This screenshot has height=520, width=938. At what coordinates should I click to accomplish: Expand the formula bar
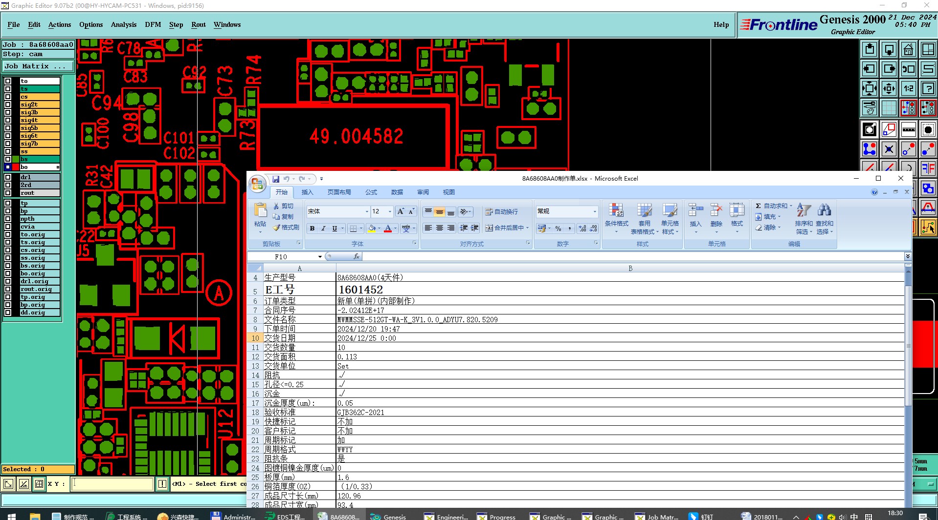tap(908, 256)
